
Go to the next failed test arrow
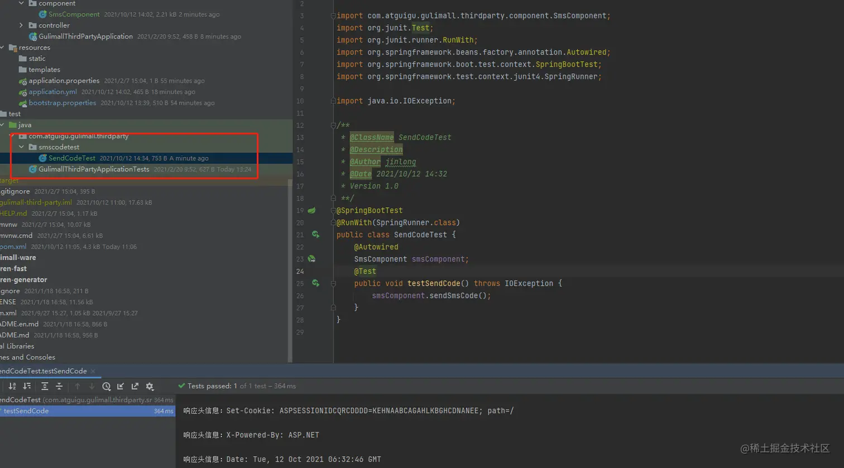pos(92,386)
